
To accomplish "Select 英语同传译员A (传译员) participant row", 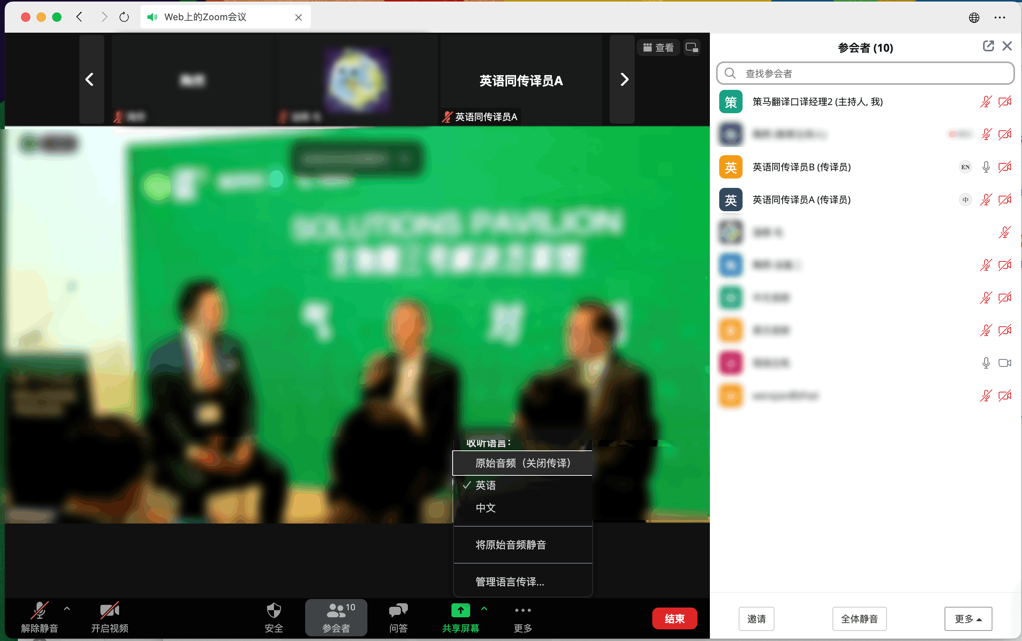I will tap(865, 200).
